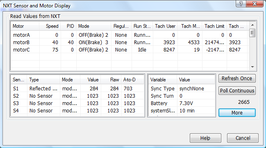Screen dimensions: 266x148
Task: Click the Regul... column header
Action: (121, 26)
